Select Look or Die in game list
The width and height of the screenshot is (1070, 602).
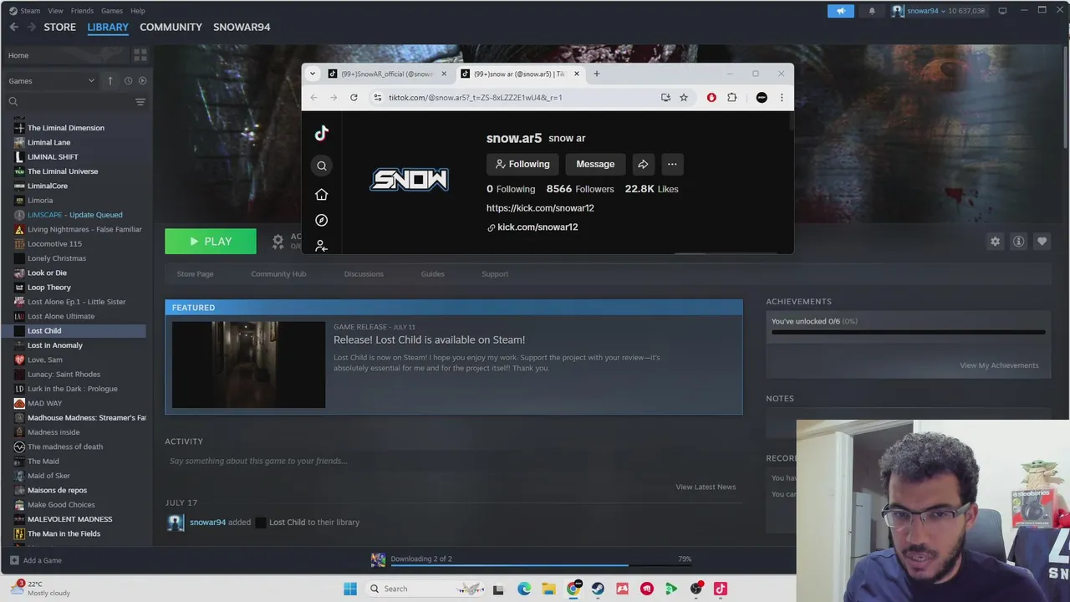[x=47, y=273]
